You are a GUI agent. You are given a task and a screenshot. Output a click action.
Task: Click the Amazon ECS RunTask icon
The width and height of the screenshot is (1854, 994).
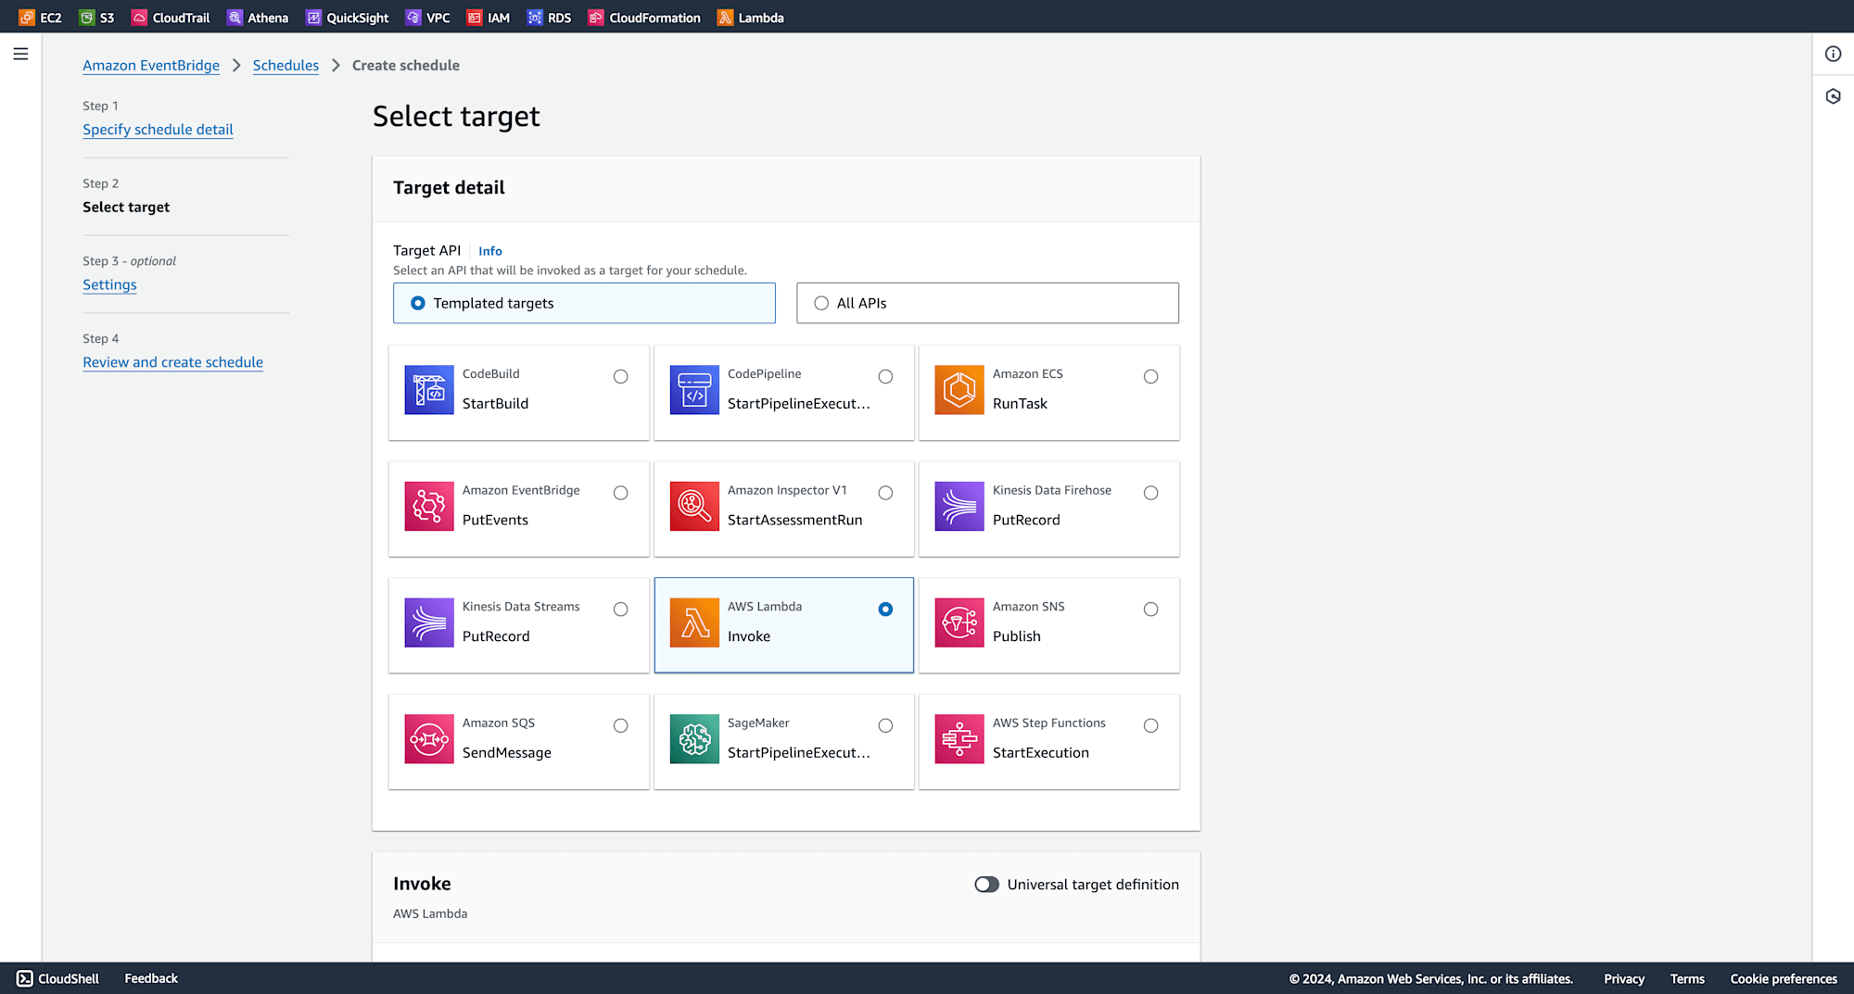tap(959, 390)
